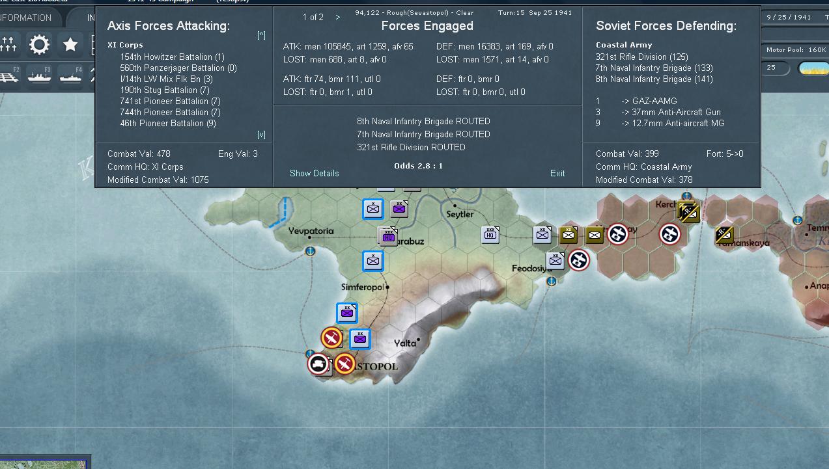Click the weather indicator icon
Screen dimensions: 829x469
pyautogui.click(x=813, y=68)
